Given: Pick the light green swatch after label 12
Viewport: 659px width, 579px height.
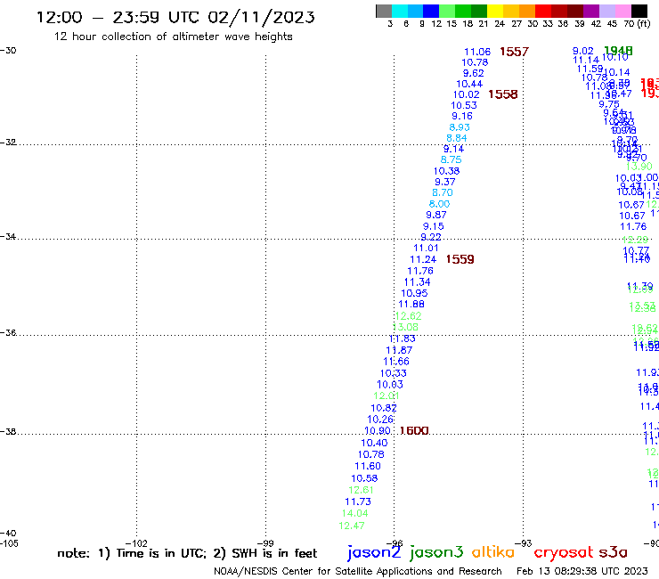Looking at the screenshot, I should point(447,12).
